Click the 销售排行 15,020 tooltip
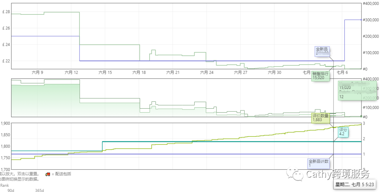The width and height of the screenshot is (382, 192). click(320, 76)
